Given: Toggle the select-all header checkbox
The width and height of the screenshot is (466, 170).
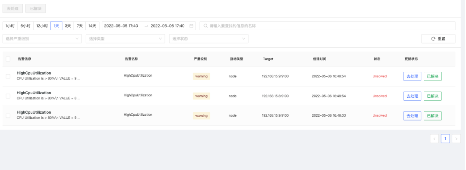Looking at the screenshot, I should tap(8, 59).
